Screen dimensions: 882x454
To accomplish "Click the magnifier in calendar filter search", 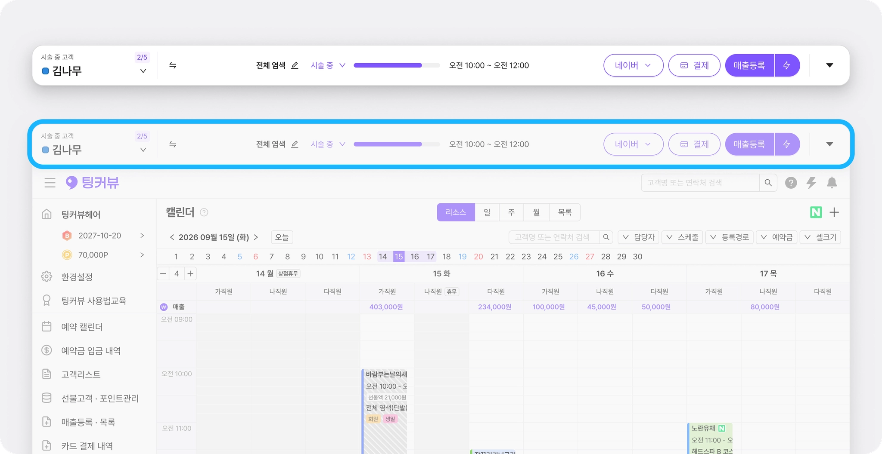I will (606, 237).
